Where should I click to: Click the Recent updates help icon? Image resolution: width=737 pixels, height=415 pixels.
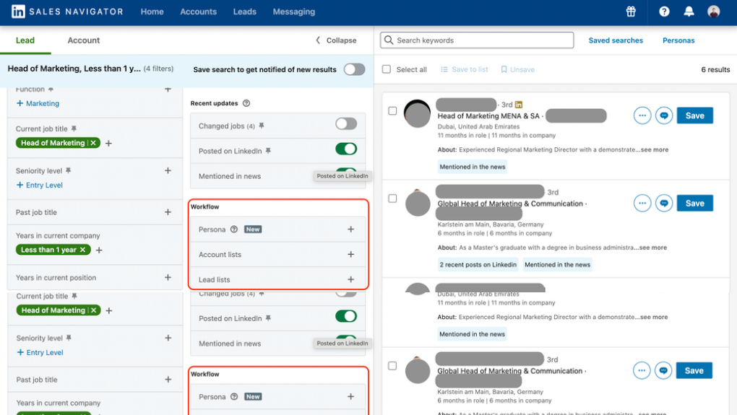[x=246, y=103]
